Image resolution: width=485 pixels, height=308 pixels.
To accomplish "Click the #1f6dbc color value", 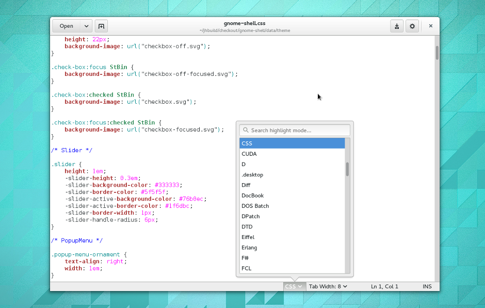I will (x=177, y=206).
